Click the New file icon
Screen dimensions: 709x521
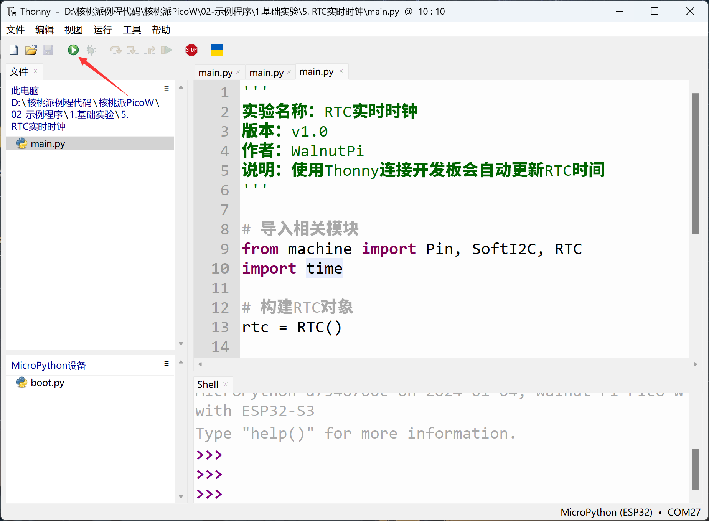pyautogui.click(x=14, y=50)
